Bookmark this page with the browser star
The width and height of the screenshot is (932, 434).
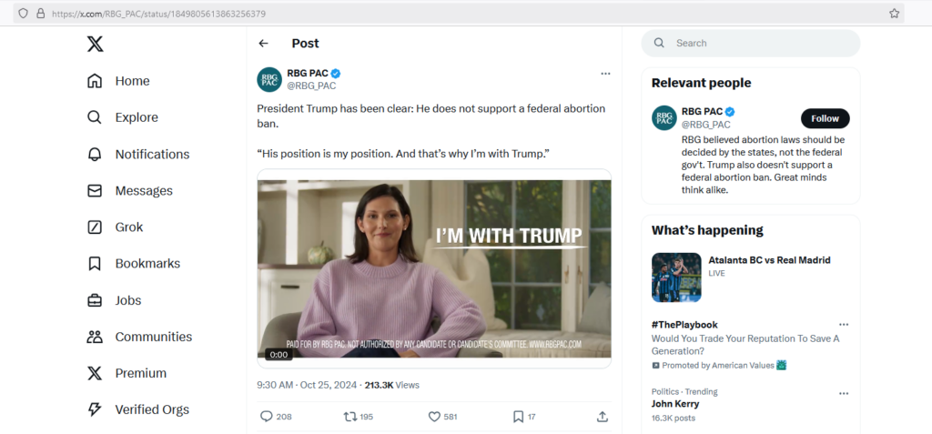click(894, 14)
